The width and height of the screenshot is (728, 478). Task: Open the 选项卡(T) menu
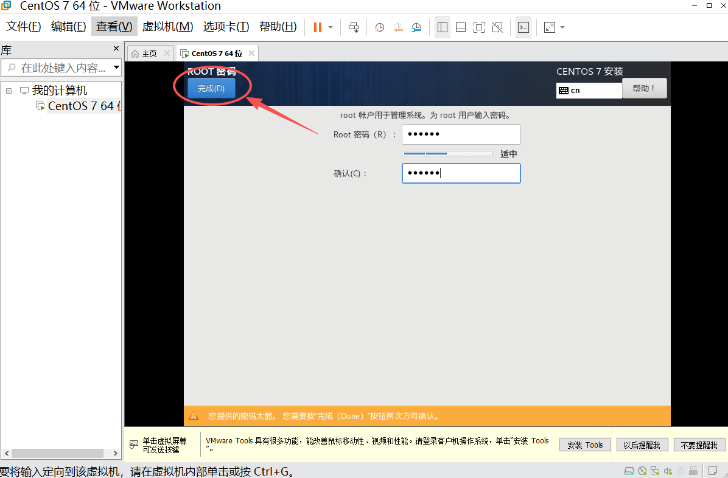[226, 26]
